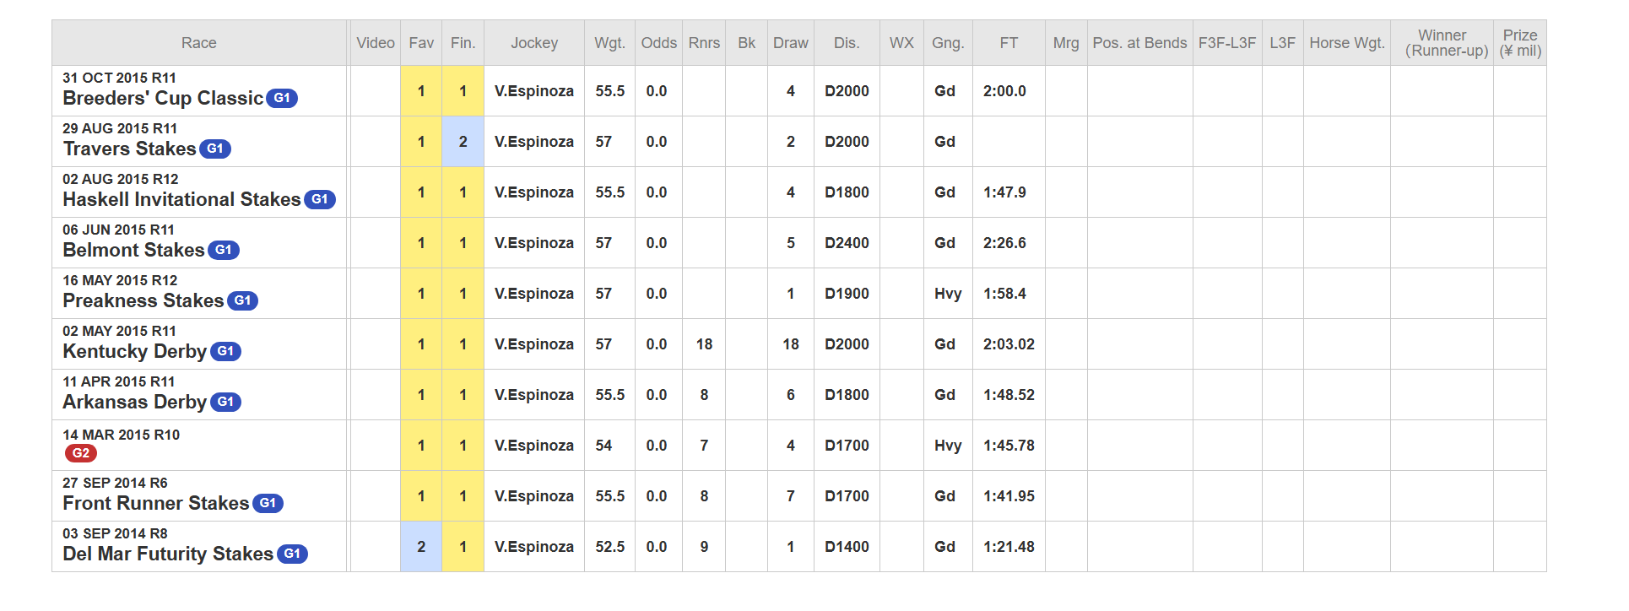This screenshot has height=611, width=1629.
Task: Open the Belmont Stakes race link
Action: (x=133, y=250)
